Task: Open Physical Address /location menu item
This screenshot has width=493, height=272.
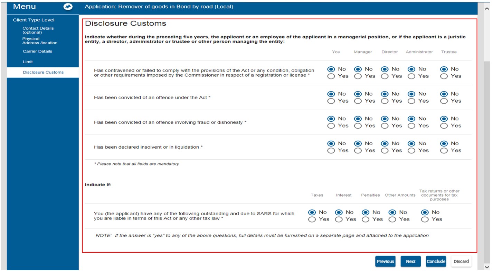Action: [40, 41]
